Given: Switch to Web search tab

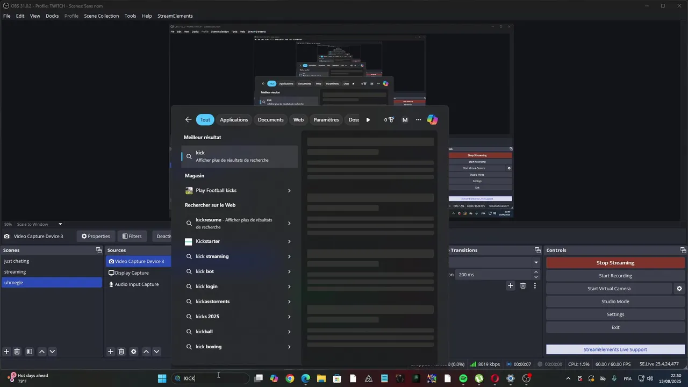Looking at the screenshot, I should (x=298, y=120).
